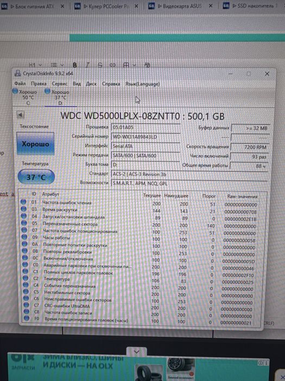The width and height of the screenshot is (285, 381).
Task: Click the status dot for attribute 05
Action: [24, 223]
